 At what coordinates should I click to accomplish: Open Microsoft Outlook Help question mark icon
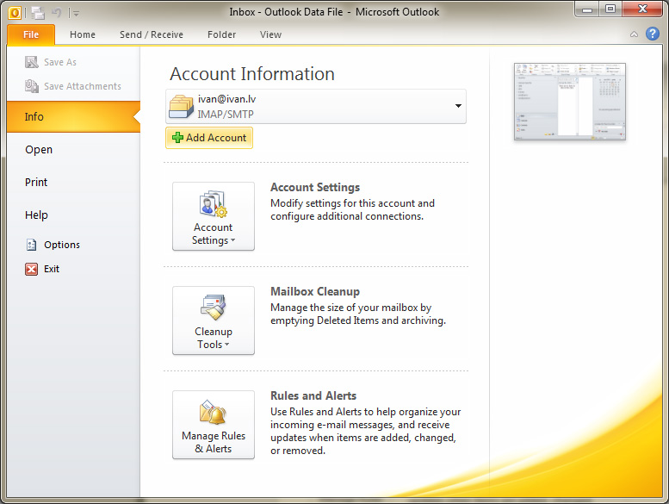[653, 34]
